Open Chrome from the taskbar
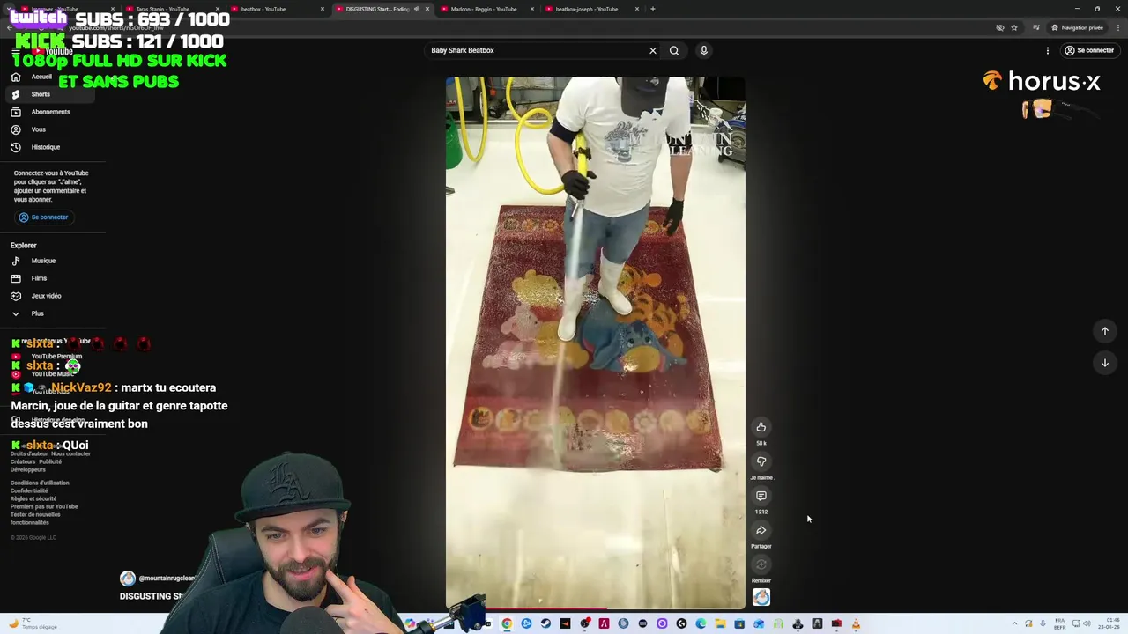 tap(507, 624)
